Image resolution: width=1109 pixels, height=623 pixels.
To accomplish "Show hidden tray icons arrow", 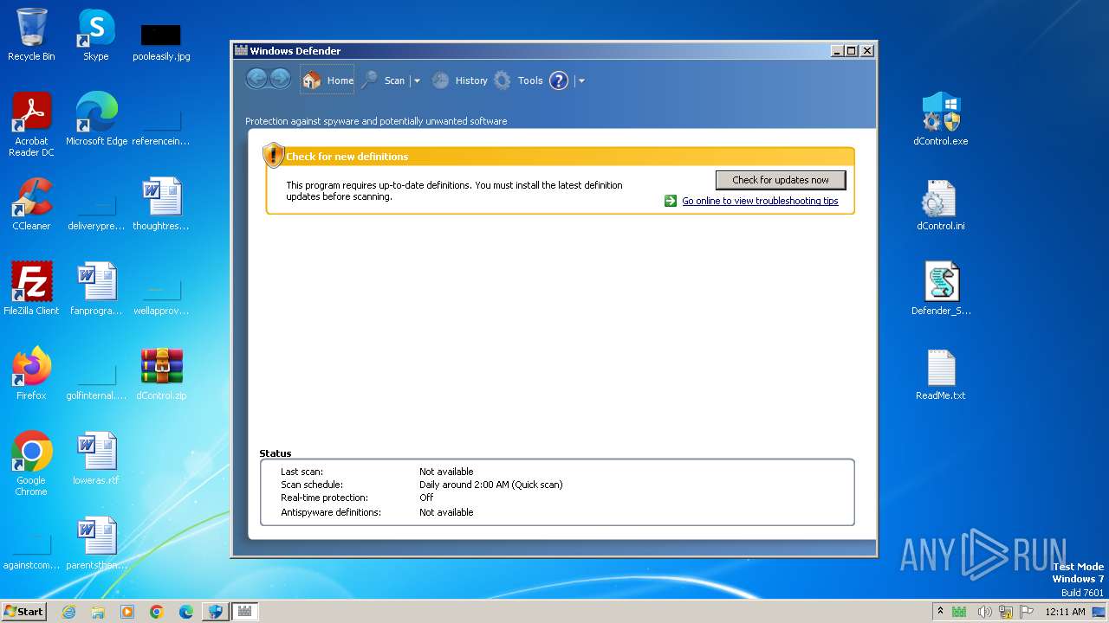I will [x=940, y=612].
